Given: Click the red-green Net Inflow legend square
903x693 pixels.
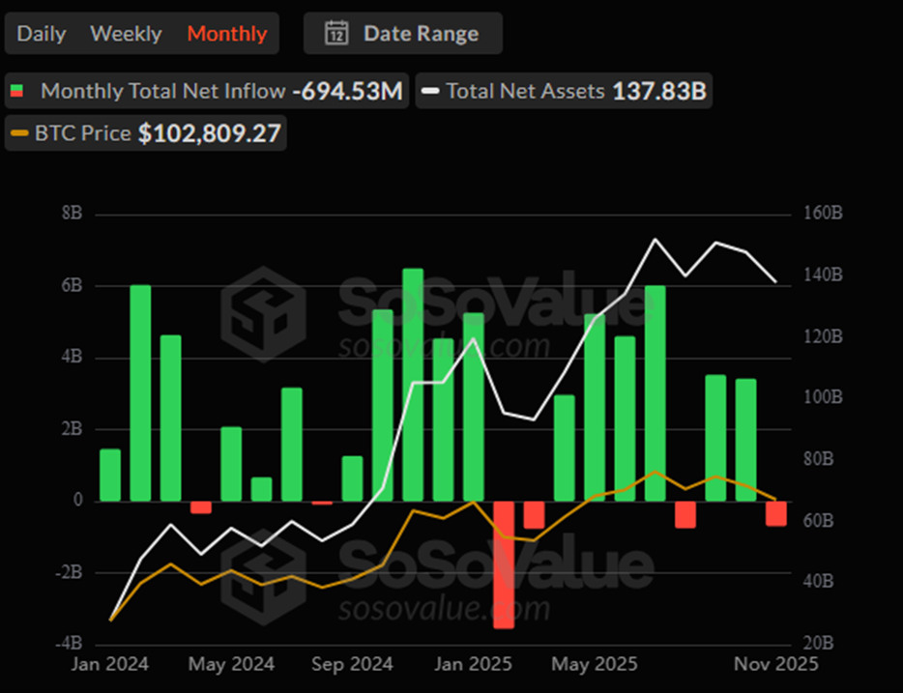Looking at the screenshot, I should coord(16,92).
